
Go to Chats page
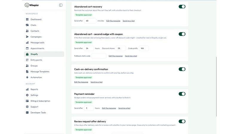pos(44,25)
